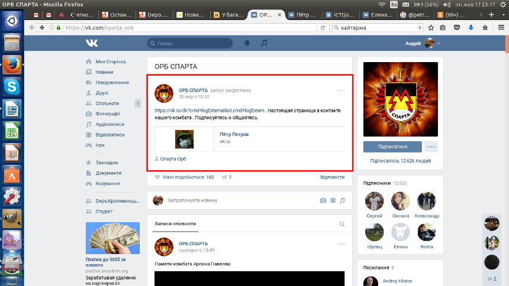Select Записи спільноти tab
The width and height of the screenshot is (509, 286).
(x=175, y=224)
